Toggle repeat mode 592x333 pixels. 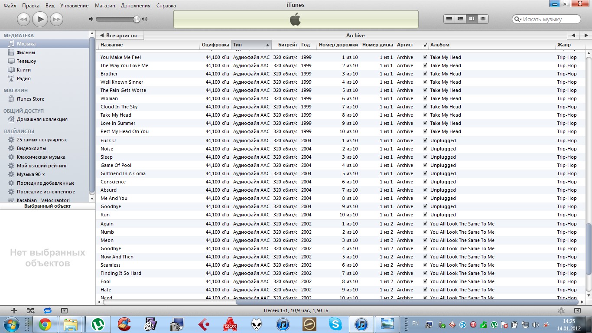[x=48, y=310]
